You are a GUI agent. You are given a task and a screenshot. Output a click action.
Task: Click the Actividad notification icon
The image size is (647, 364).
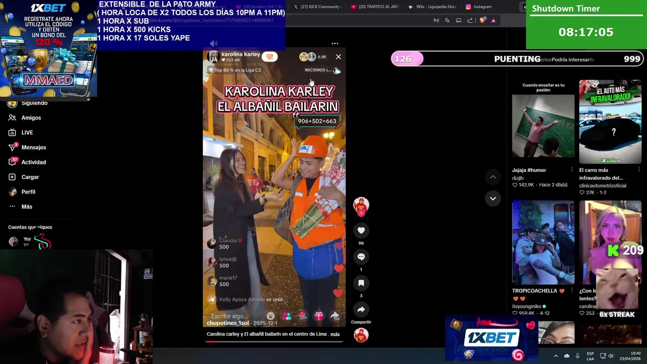tap(12, 162)
